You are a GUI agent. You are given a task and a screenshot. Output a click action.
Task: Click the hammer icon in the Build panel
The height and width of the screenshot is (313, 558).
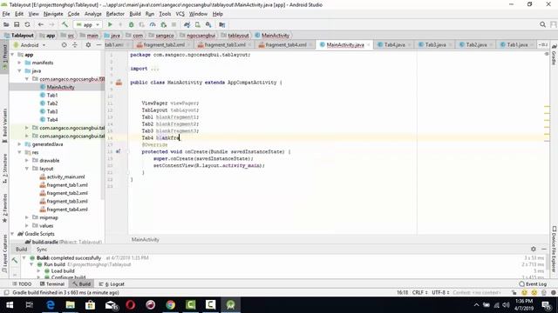[x=15, y=261]
